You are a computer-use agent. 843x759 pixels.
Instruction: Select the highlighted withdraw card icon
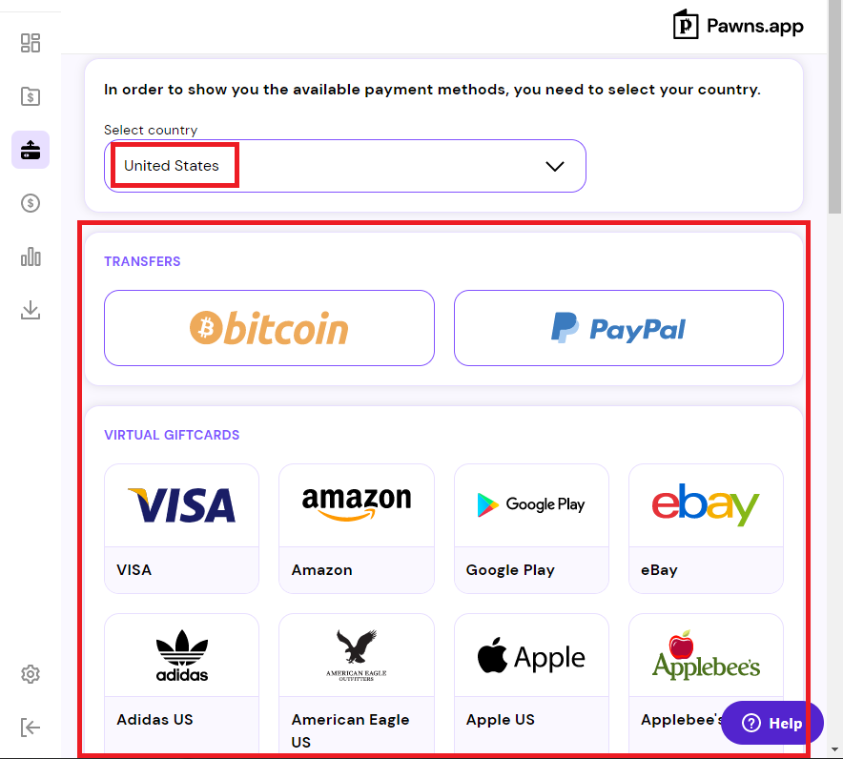point(31,150)
